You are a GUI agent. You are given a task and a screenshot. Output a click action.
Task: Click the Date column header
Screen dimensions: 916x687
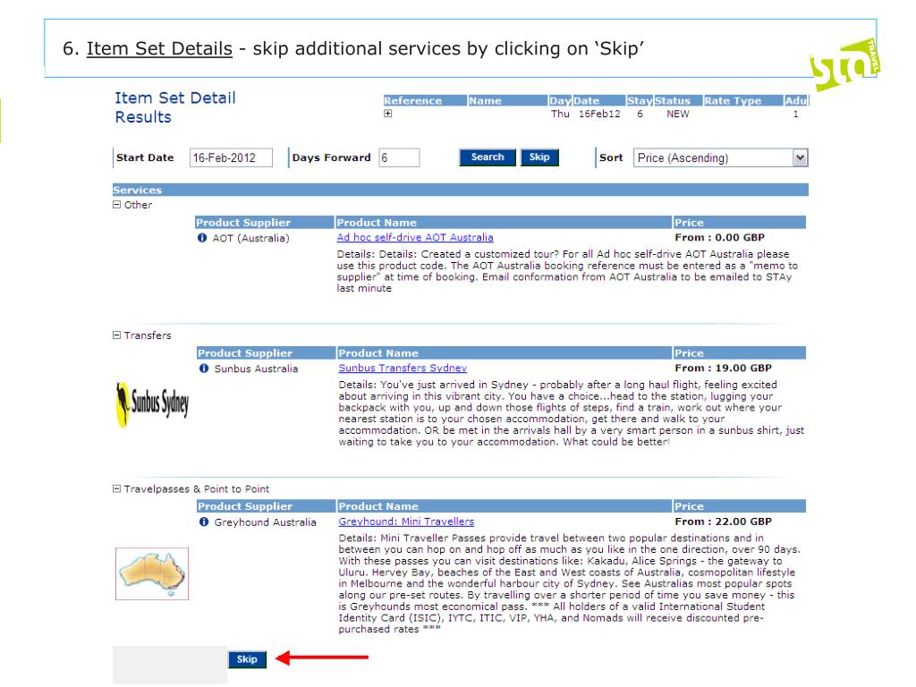coord(598,100)
